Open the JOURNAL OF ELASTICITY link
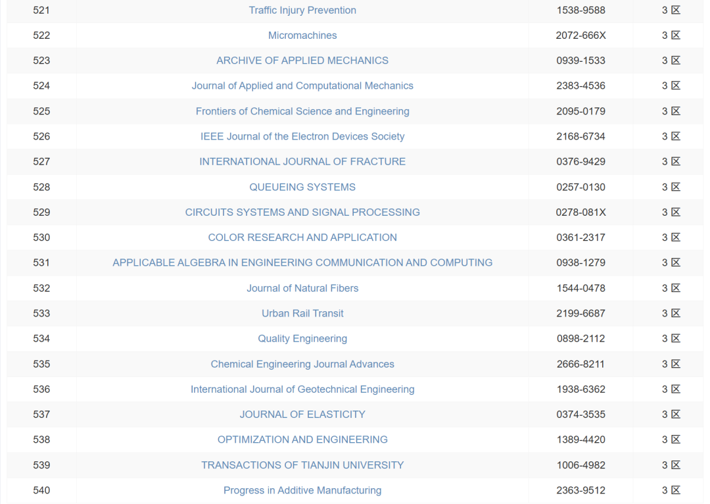Viewport: 710px width, 504px height. tap(302, 415)
